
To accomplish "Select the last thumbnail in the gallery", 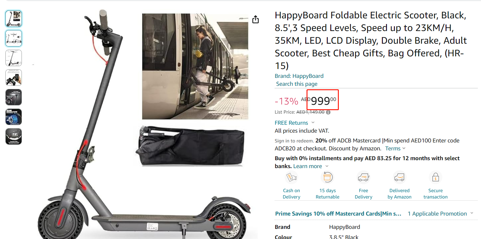I will (14, 136).
